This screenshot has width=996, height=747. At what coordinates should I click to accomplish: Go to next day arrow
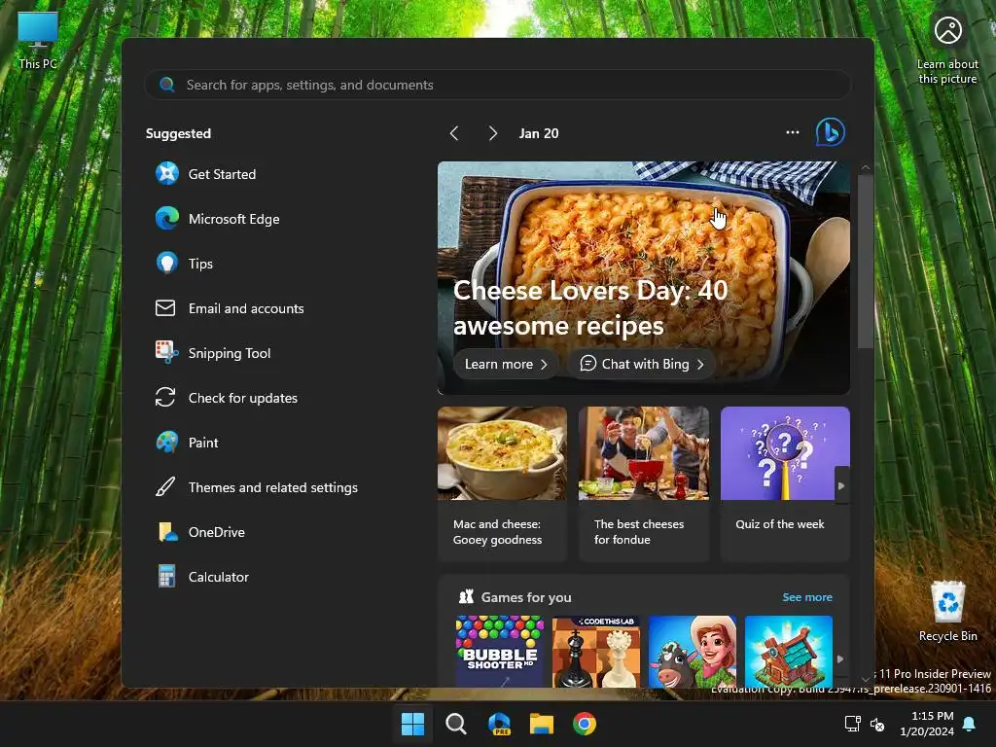pos(492,132)
